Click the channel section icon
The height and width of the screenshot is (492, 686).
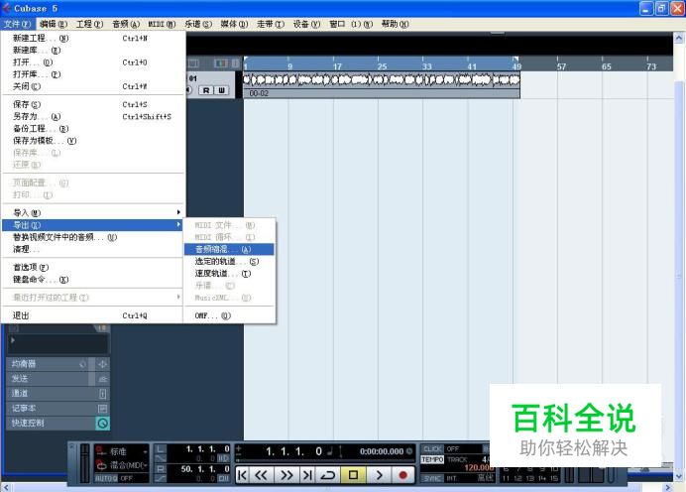tap(103, 394)
